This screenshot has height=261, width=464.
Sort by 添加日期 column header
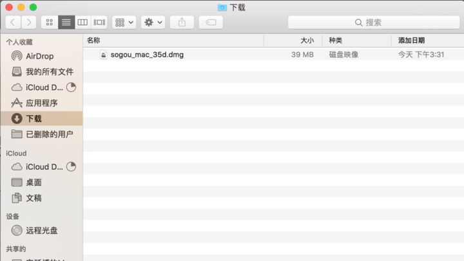point(428,40)
